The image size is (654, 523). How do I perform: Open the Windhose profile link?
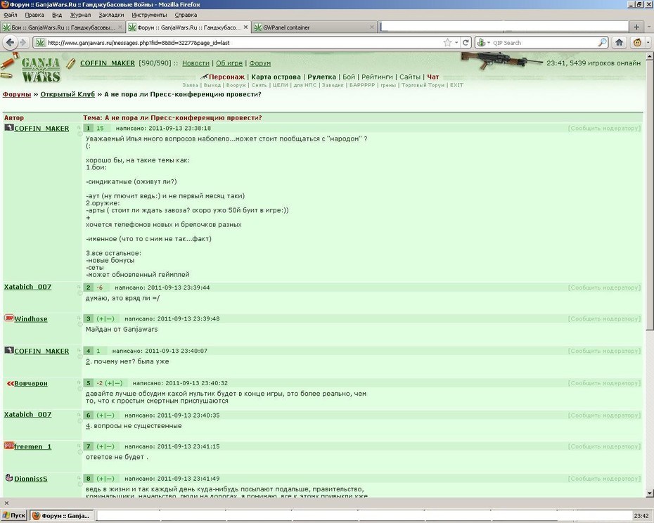point(31,318)
